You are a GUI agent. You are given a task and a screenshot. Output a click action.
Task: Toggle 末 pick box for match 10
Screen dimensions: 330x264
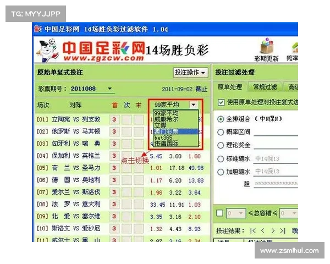click(139, 229)
